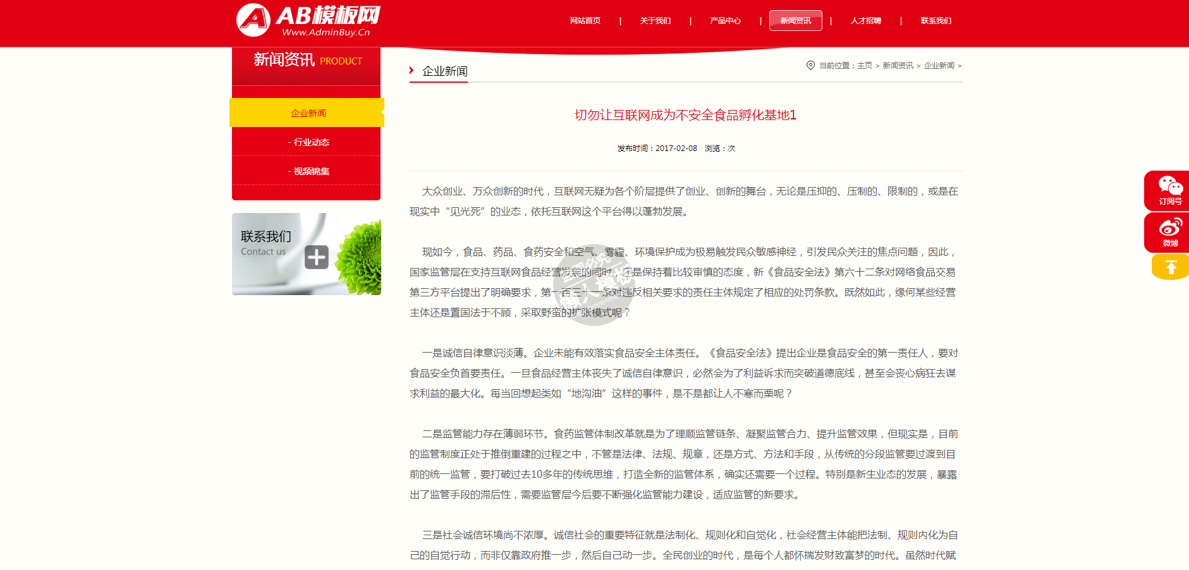
Task: Open the WeChat 订阅号 icon
Action: click(x=1169, y=190)
